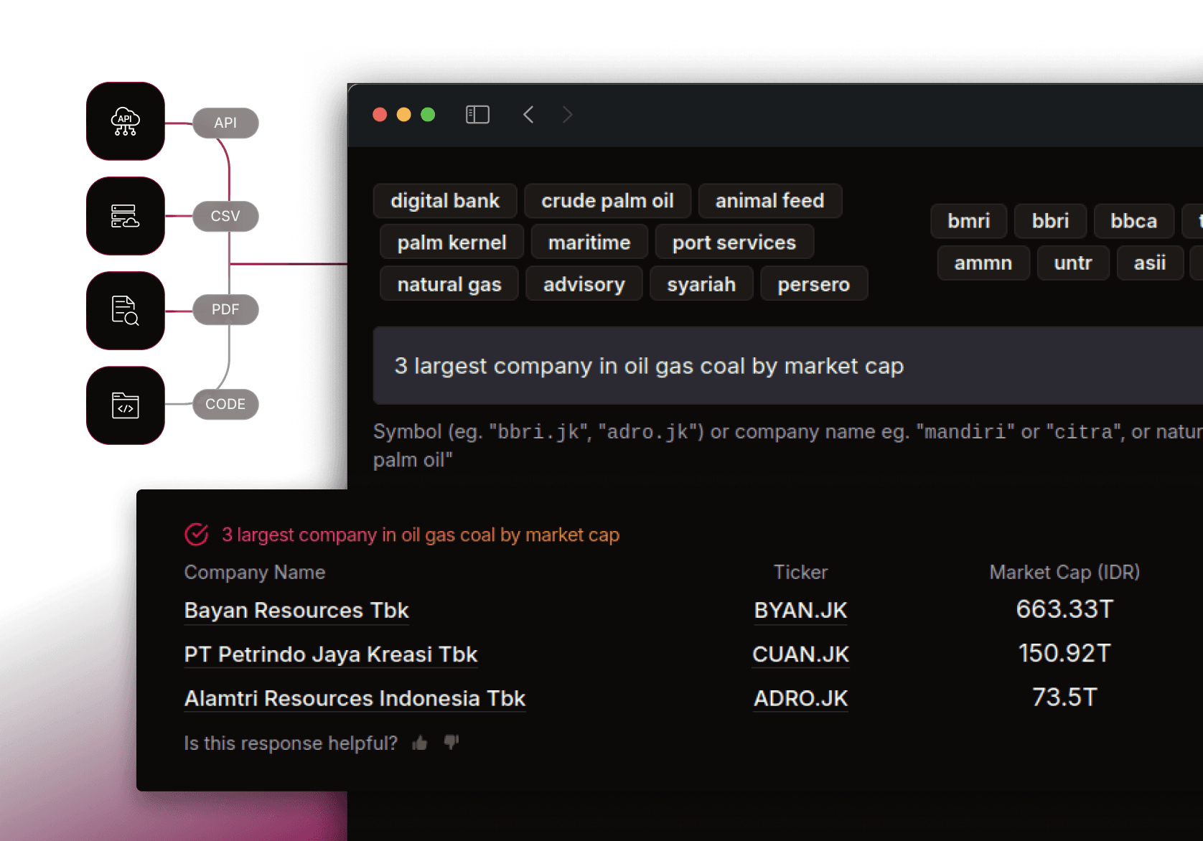Choose the natural gas tag
Screen dimensions: 1203x841
click(x=449, y=284)
